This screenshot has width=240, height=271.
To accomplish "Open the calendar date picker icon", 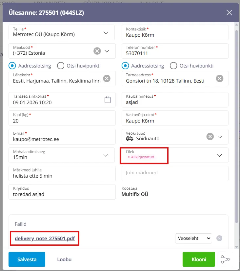I will tap(108, 100).
